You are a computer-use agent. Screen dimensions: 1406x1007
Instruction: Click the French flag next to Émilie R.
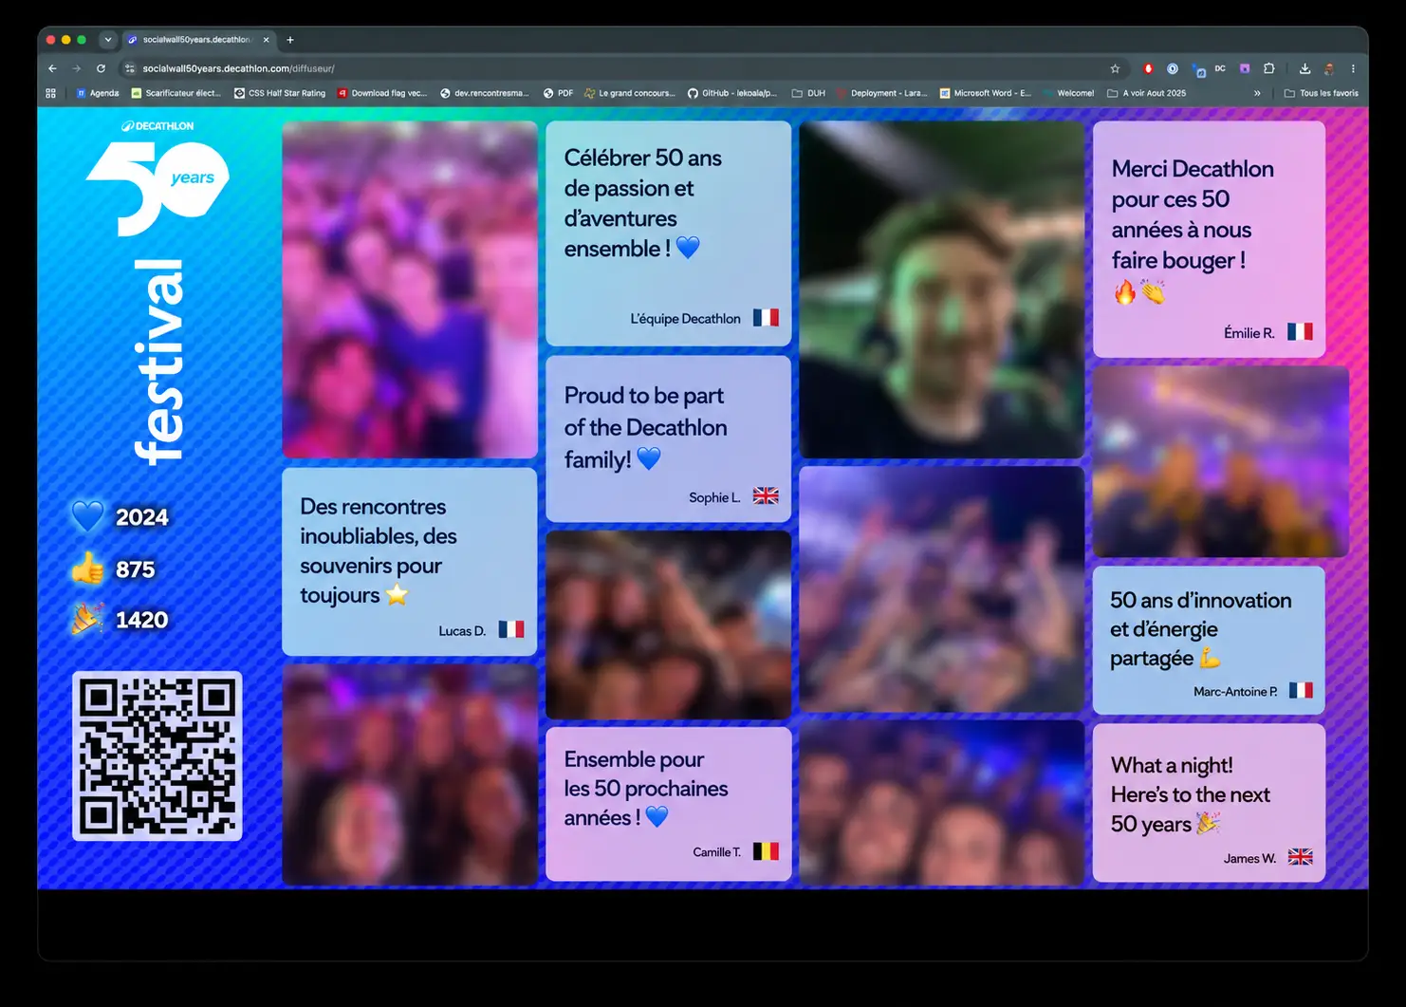[x=1300, y=332]
